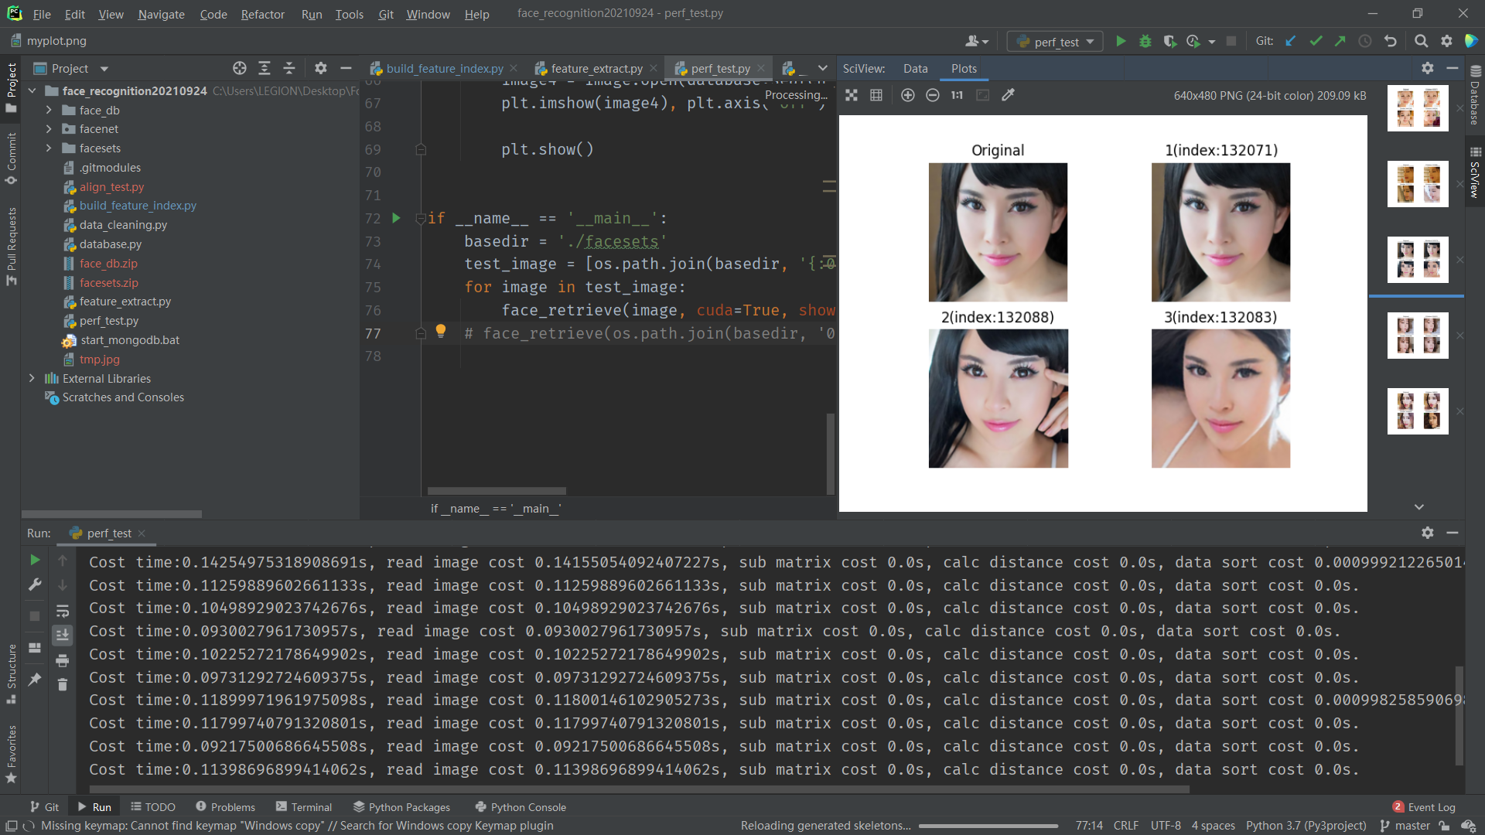The height and width of the screenshot is (835, 1485).
Task: Pin the Run tab
Action: pos(35,680)
